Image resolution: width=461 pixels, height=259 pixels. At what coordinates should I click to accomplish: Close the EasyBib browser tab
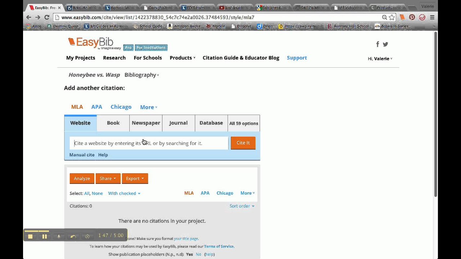click(x=59, y=8)
